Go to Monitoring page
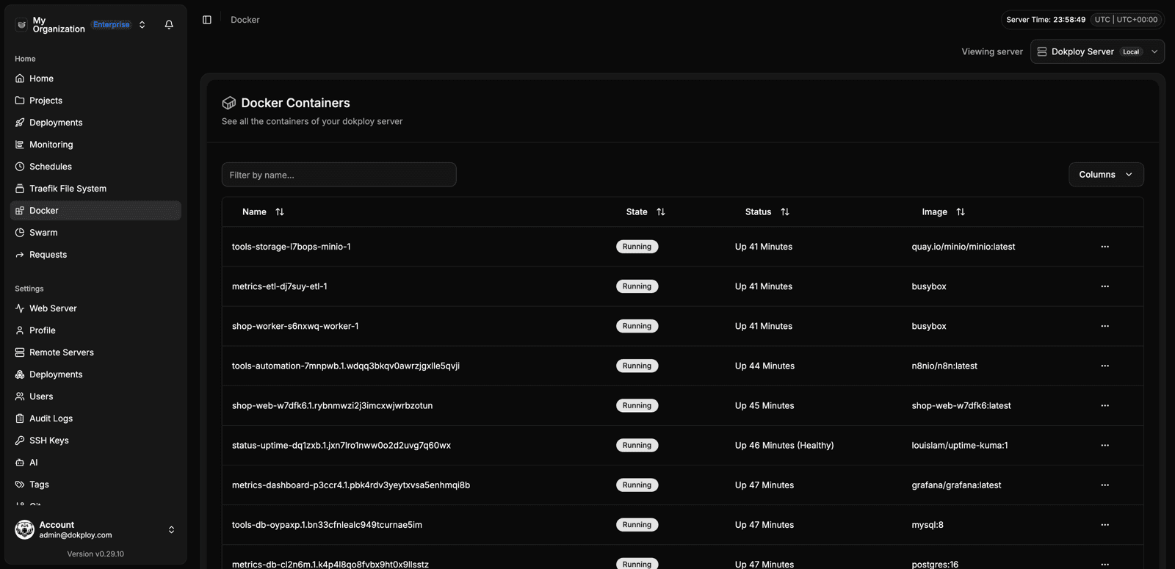1175x569 pixels. [95, 145]
